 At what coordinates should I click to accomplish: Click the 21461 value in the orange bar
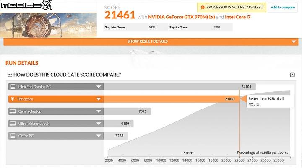pyautogui.click(x=230, y=99)
